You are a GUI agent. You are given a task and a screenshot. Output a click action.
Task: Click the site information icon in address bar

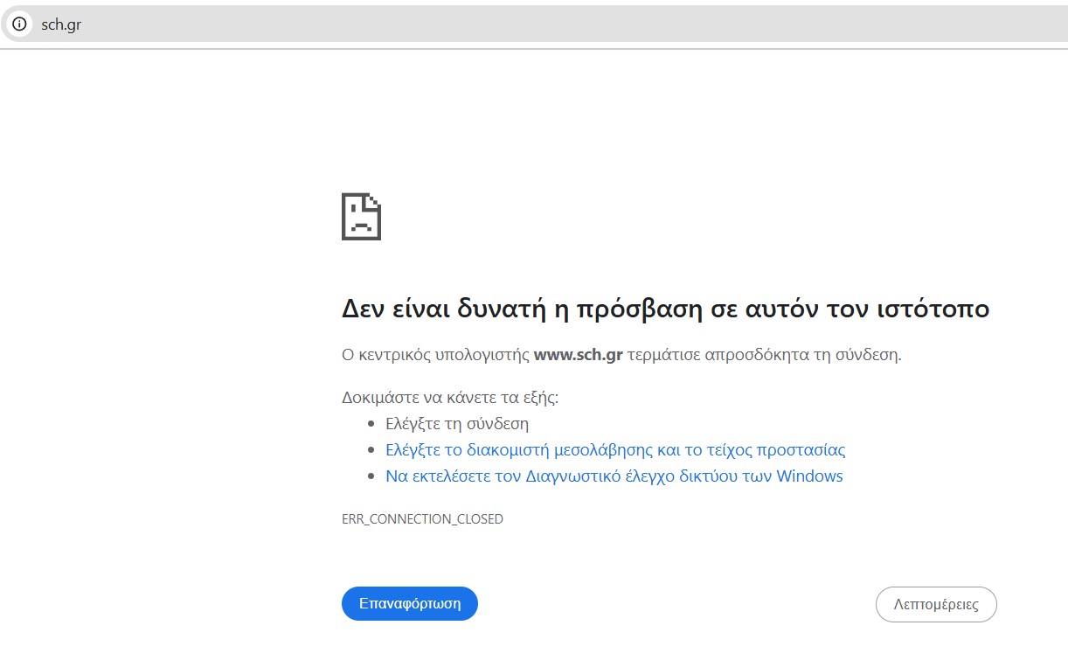tap(19, 24)
